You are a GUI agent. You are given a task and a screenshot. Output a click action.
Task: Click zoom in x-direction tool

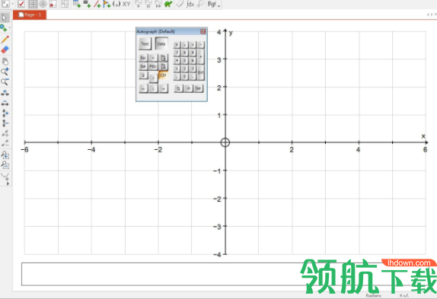coord(5,93)
